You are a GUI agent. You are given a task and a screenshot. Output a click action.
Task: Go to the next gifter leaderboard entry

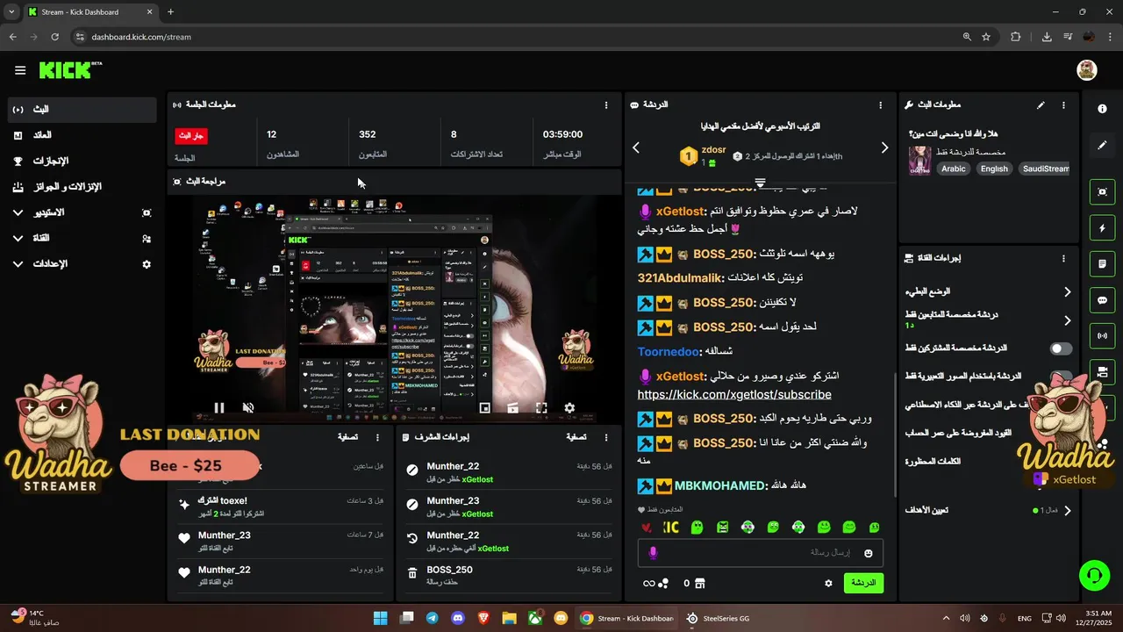coord(884,147)
